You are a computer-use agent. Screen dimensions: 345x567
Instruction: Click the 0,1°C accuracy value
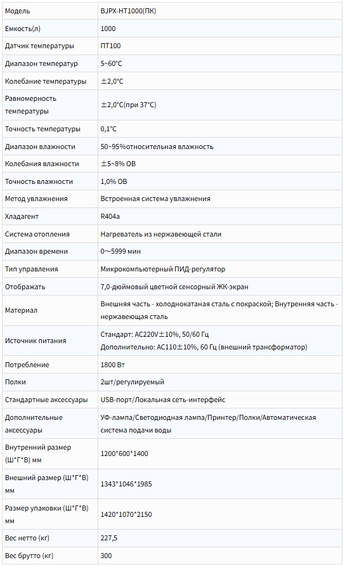coord(108,129)
